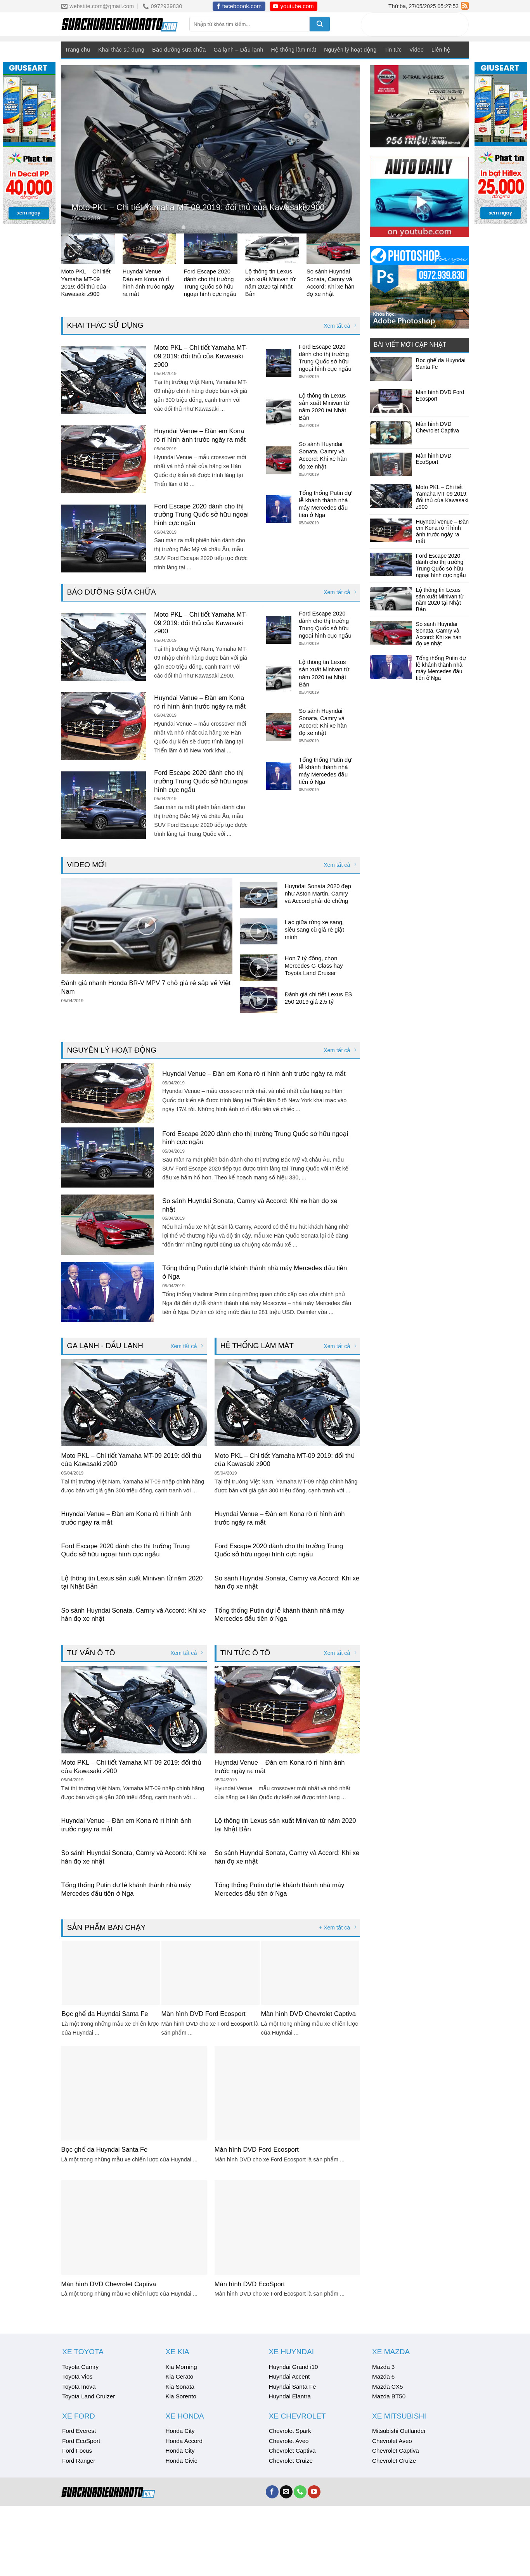Screen dimensions: 530x2576
Task: Play the 'Lạc giữa rừng xe sang' video thumbnail
Action: (x=259, y=932)
